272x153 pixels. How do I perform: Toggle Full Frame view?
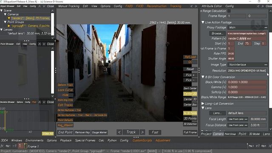(x=190, y=132)
